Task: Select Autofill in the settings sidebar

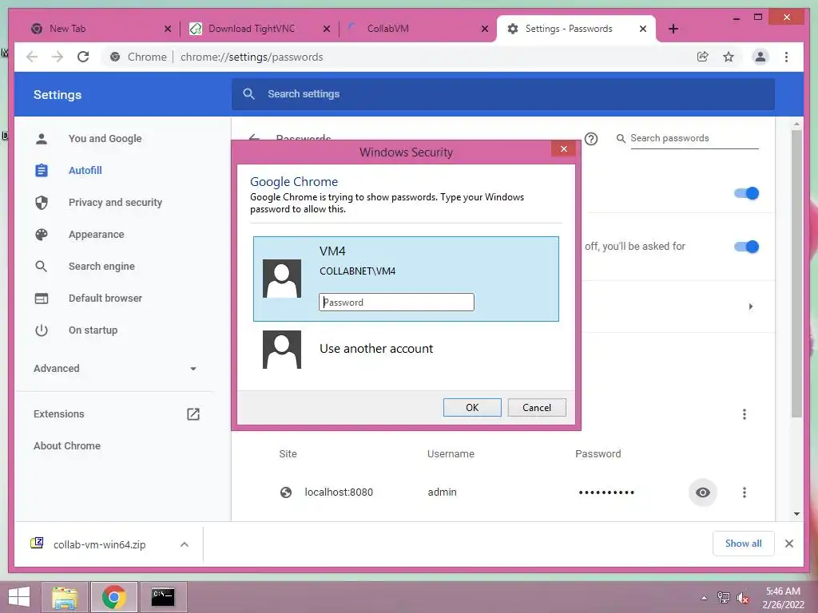Action: pyautogui.click(x=85, y=171)
